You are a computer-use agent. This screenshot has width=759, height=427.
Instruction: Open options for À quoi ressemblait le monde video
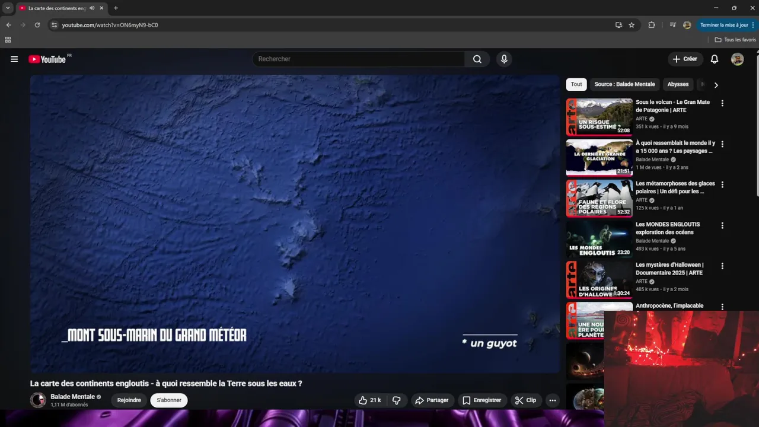722,144
